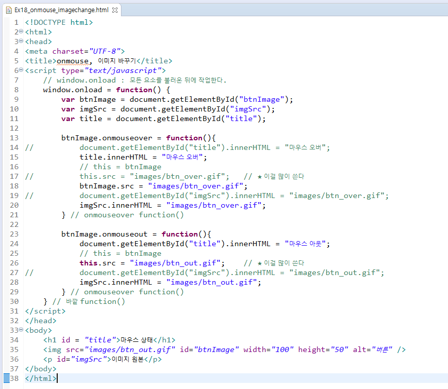Click the '</script>' closing tag
The width and height of the screenshot is (448, 389).
(45, 311)
